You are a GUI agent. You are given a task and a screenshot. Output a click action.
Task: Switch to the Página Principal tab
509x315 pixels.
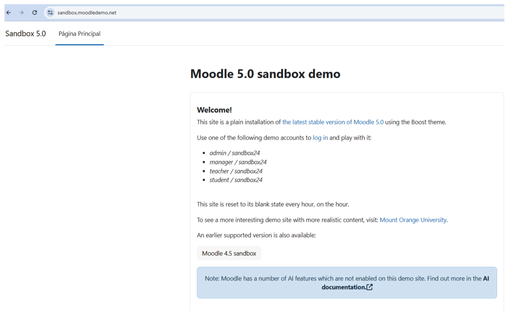[79, 34]
